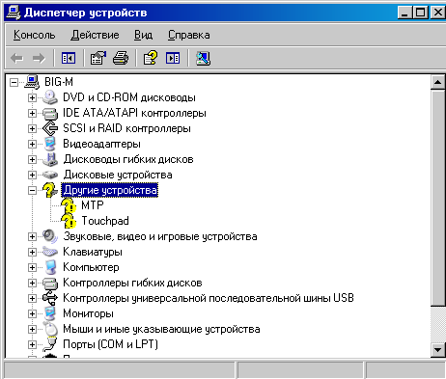
Task: Select the Touchpad unknown device
Action: coord(105,221)
